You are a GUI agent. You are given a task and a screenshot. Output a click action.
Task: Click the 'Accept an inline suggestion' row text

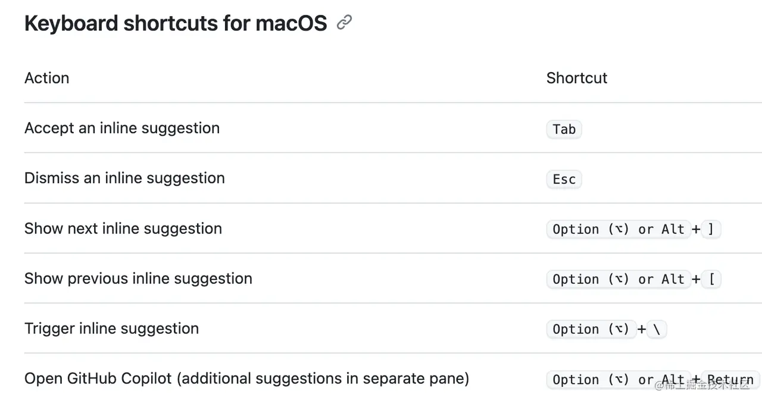[122, 128]
